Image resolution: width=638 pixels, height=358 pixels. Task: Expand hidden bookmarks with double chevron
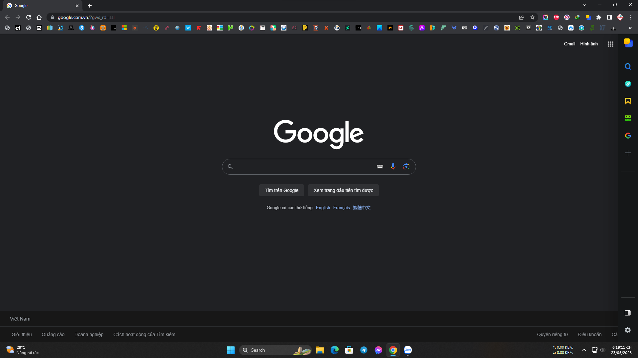(630, 28)
